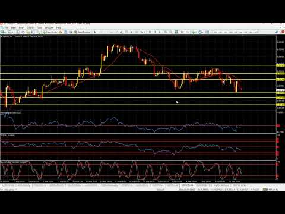The height and width of the screenshot is (214, 285).
Task: Open the Indicators list icon
Action: pos(193,32)
